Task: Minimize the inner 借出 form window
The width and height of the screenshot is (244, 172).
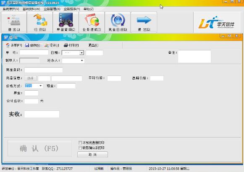Action: 223,36
